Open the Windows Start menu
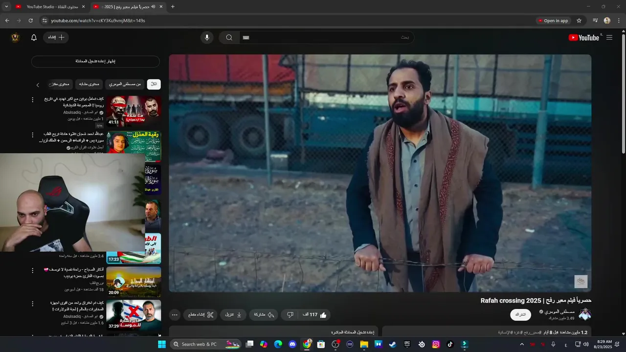The image size is (626, 352). 162,344
